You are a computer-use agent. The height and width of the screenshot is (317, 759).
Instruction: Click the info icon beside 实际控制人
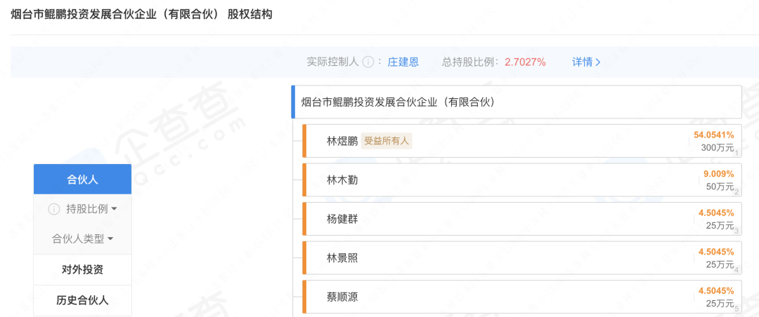(x=368, y=62)
